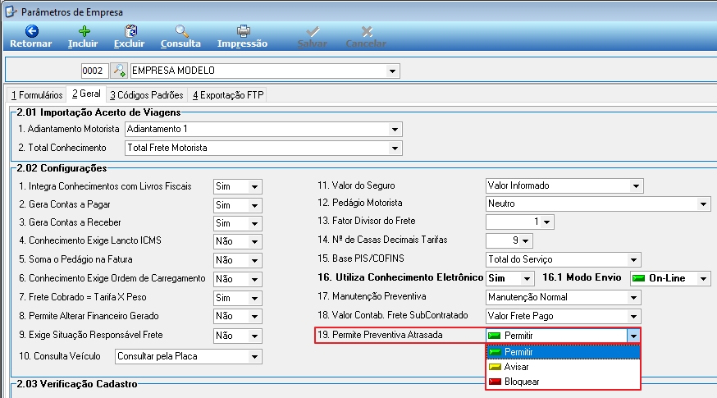
Task: Click the Retornar back arrow icon
Action: (31, 31)
